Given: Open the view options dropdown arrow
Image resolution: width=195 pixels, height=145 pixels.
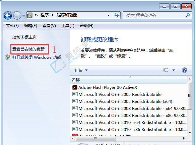Looking at the screenshot, I should (x=174, y=70).
